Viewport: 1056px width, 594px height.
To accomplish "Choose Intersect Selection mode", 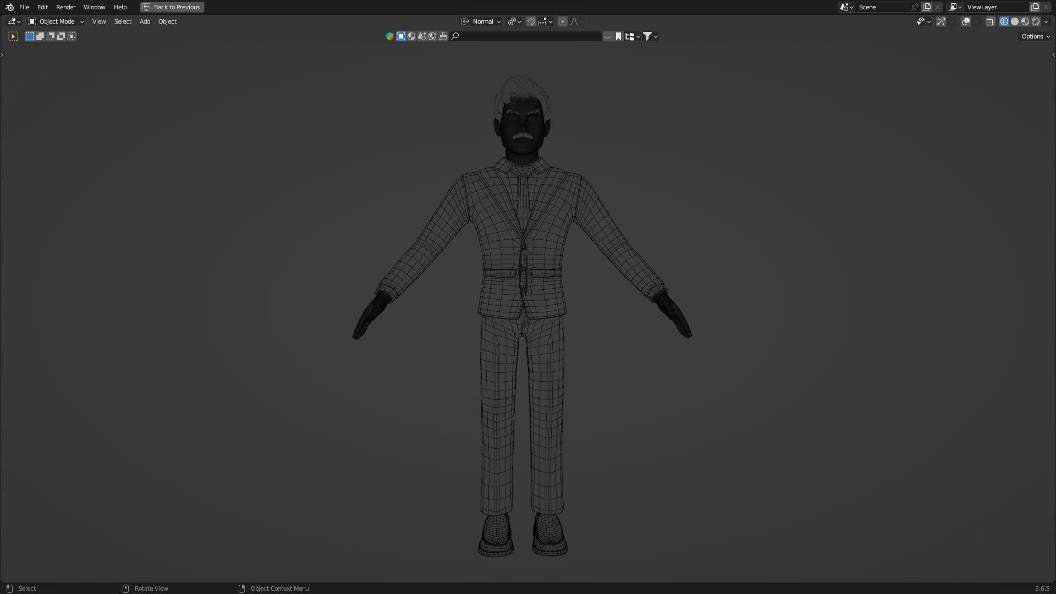I will click(x=71, y=36).
